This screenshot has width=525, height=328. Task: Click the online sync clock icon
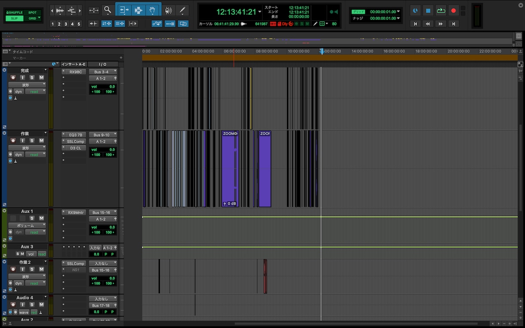point(415,11)
